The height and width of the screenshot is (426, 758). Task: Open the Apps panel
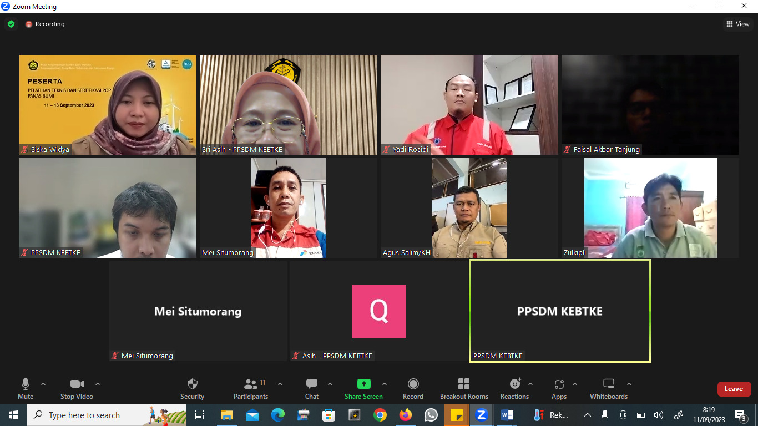(559, 388)
